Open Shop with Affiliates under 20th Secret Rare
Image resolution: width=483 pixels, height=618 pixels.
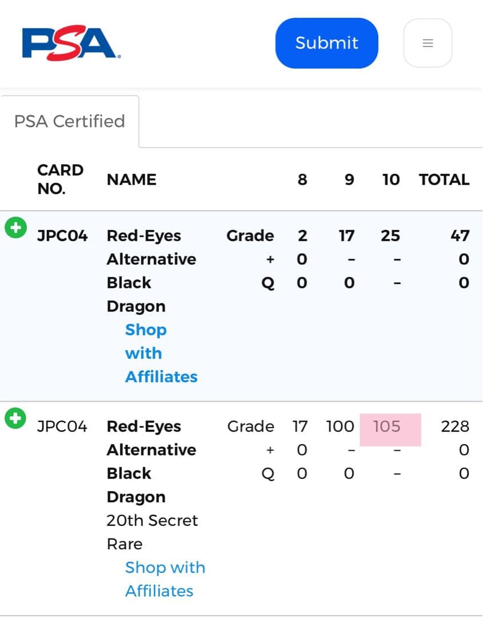[165, 579]
